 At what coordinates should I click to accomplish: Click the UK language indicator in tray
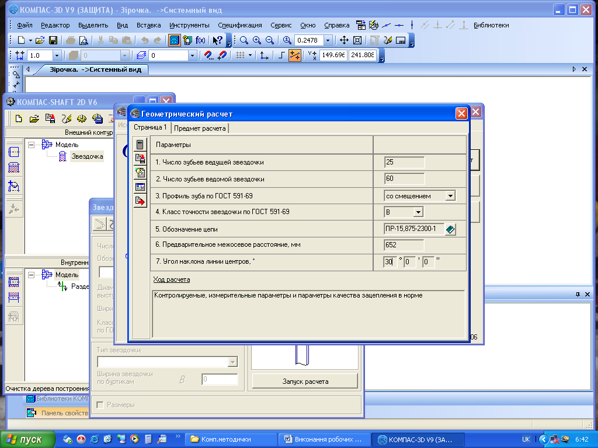click(526, 440)
